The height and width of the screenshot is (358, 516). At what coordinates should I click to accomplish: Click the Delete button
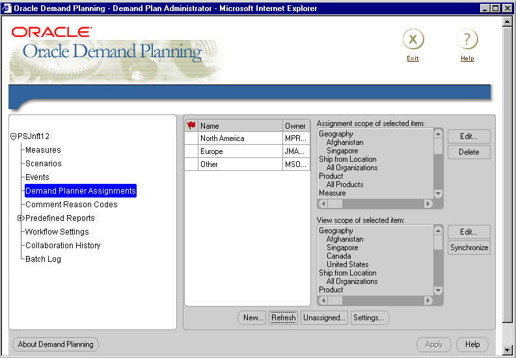(469, 152)
